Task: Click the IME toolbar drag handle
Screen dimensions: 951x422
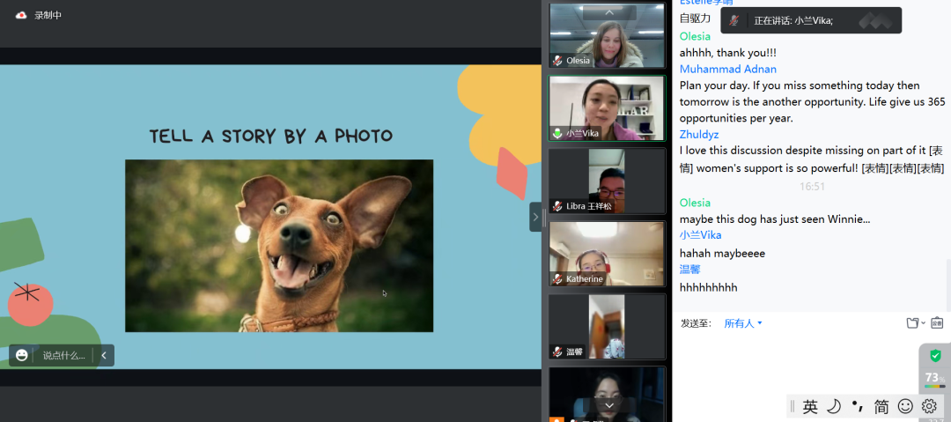Action: tap(792, 406)
